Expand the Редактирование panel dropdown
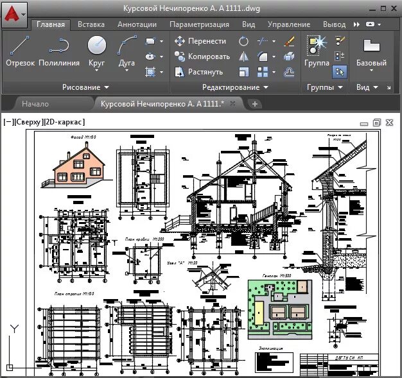The width and height of the screenshot is (402, 378). click(x=235, y=87)
